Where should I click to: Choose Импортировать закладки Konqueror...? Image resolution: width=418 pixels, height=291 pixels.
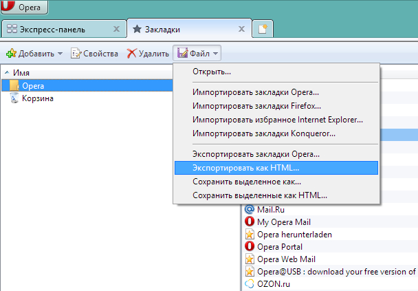[x=276, y=133]
